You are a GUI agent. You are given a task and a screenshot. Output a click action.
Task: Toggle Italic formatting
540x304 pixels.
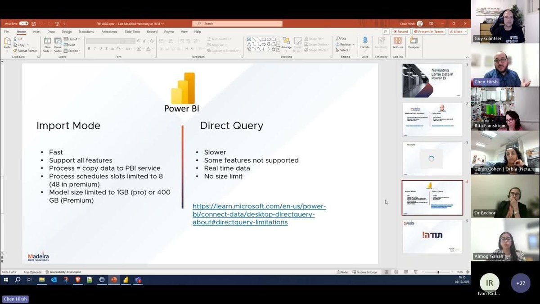(x=95, y=49)
